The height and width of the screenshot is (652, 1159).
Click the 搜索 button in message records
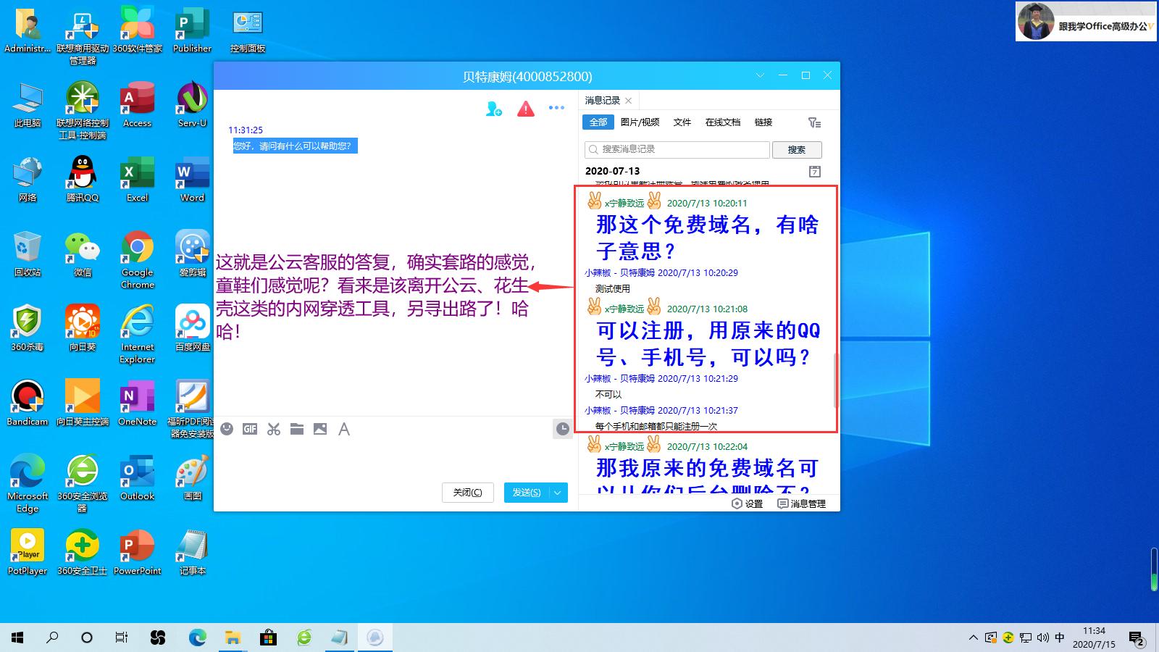tap(796, 149)
